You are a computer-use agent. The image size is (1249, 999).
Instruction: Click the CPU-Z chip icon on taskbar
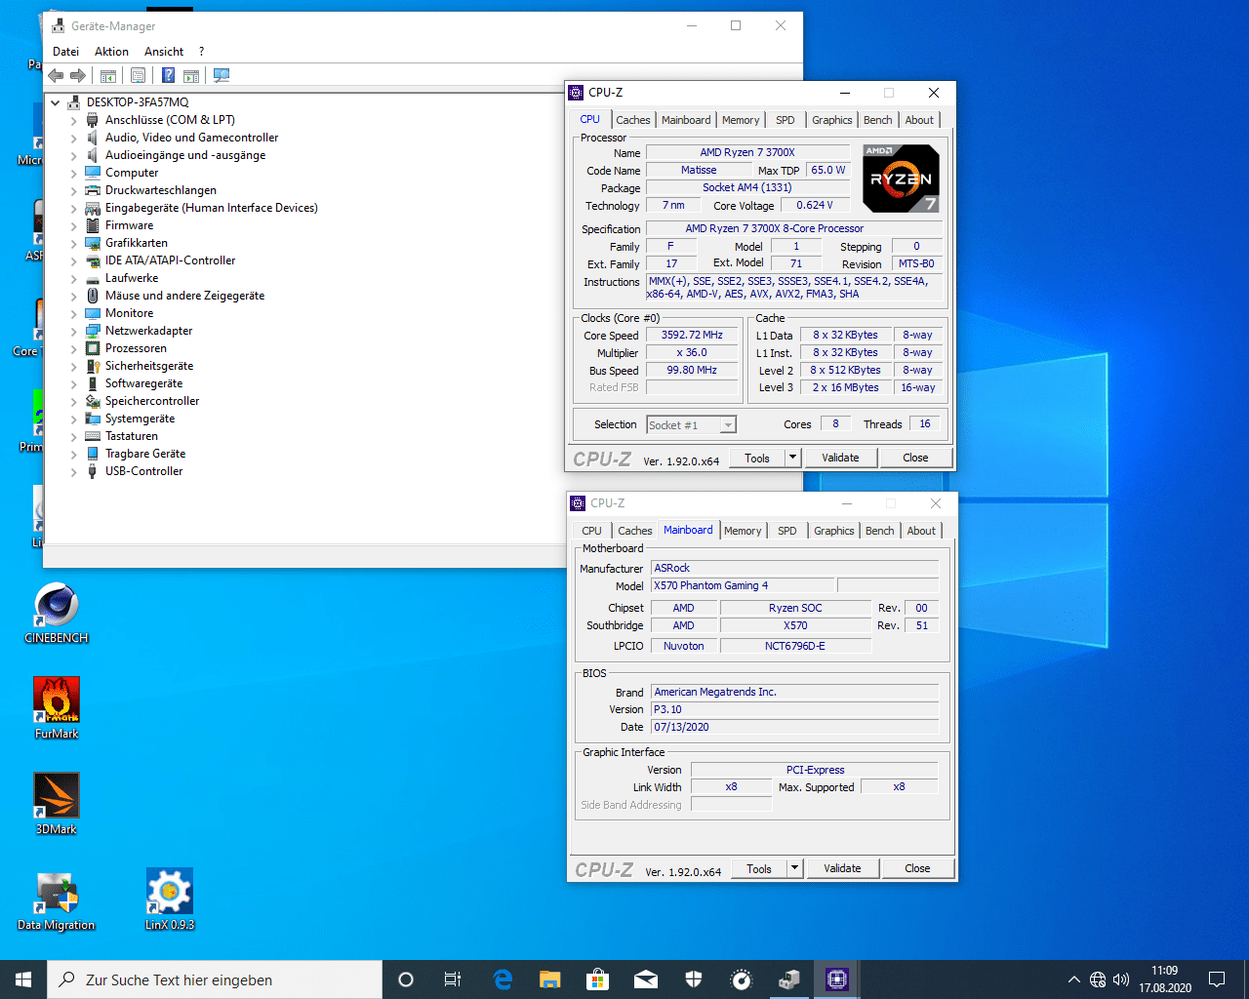[x=837, y=979]
